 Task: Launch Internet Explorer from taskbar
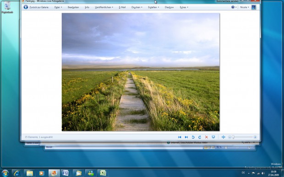click(x=17, y=173)
